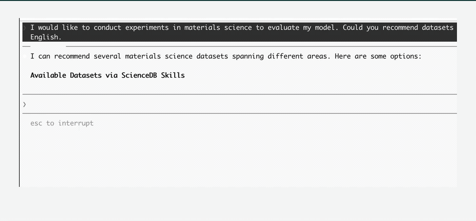Select the 'esc to interrupt' hint text
This screenshot has height=221, width=476.
[62, 123]
